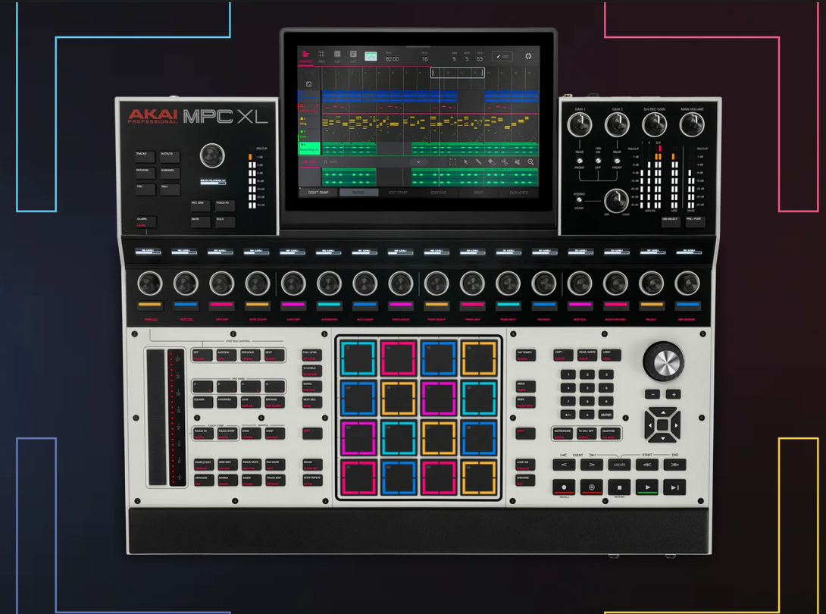Screen dimensions: 826x614
Task: Hit the orange pad 16
Action: (x=479, y=359)
